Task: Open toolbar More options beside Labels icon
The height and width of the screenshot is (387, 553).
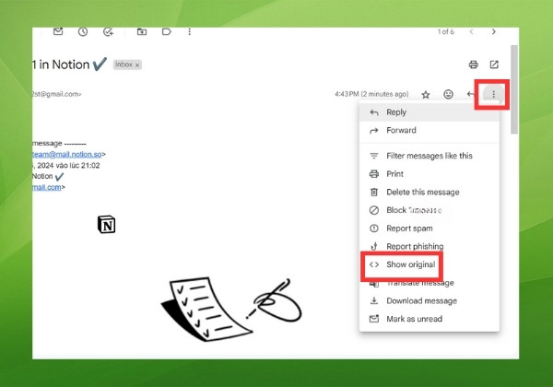Action: [x=189, y=31]
